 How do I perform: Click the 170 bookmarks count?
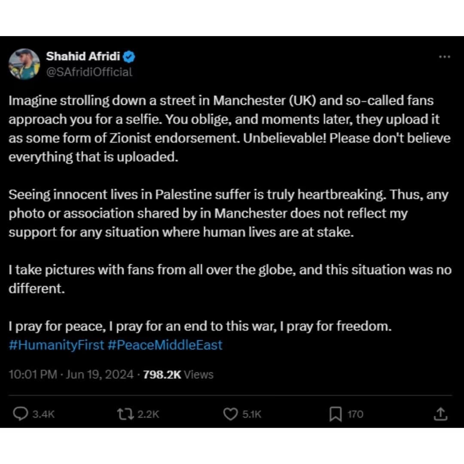tap(355, 414)
